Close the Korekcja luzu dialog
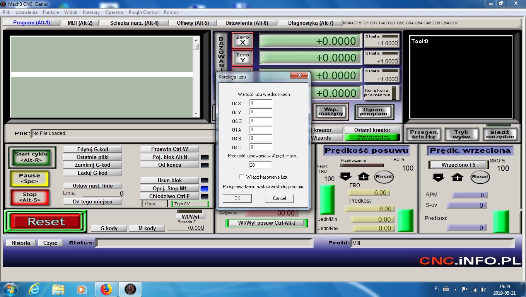Screen dimensions: 526x297 point(299,76)
